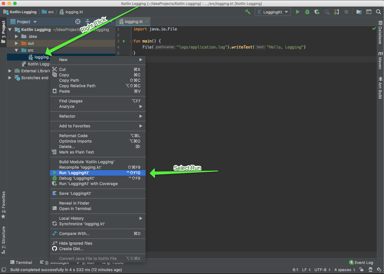
Task: Expand the .idea folder
Action: tap(16, 36)
